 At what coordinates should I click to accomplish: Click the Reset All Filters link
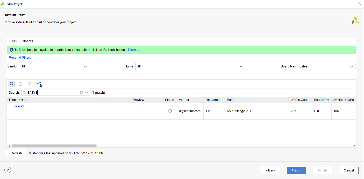pyautogui.click(x=20, y=58)
